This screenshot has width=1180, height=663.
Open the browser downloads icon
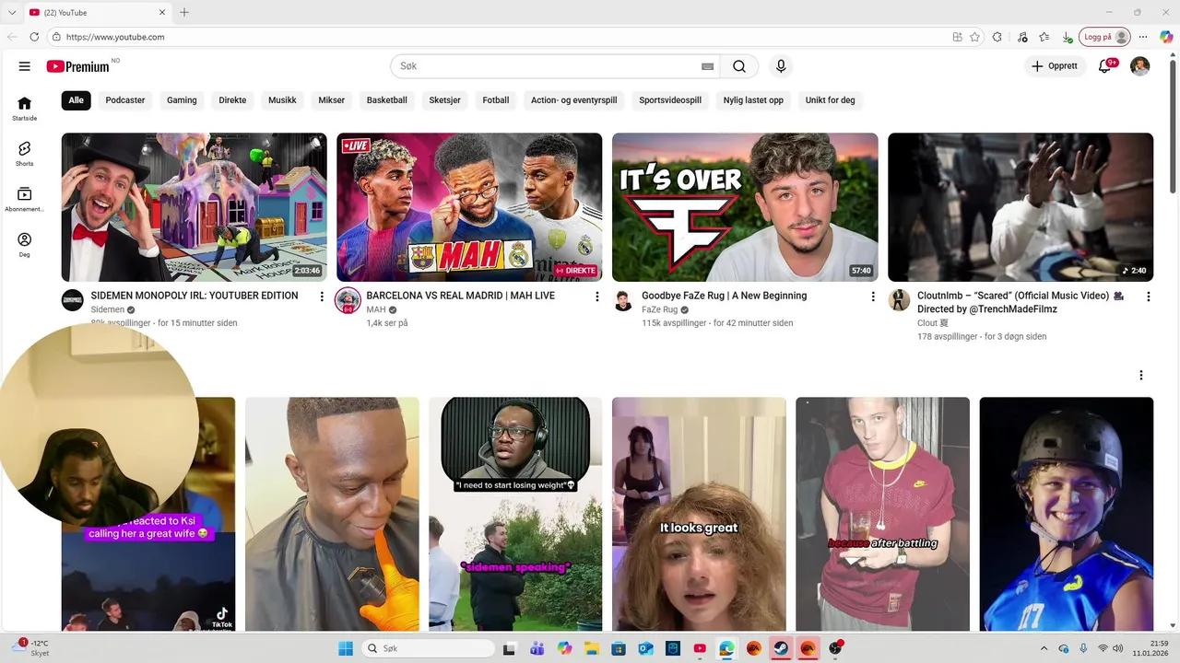[1068, 37]
